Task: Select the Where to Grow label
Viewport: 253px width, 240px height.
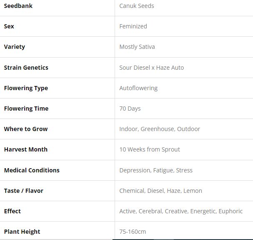Action: [x=26, y=129]
